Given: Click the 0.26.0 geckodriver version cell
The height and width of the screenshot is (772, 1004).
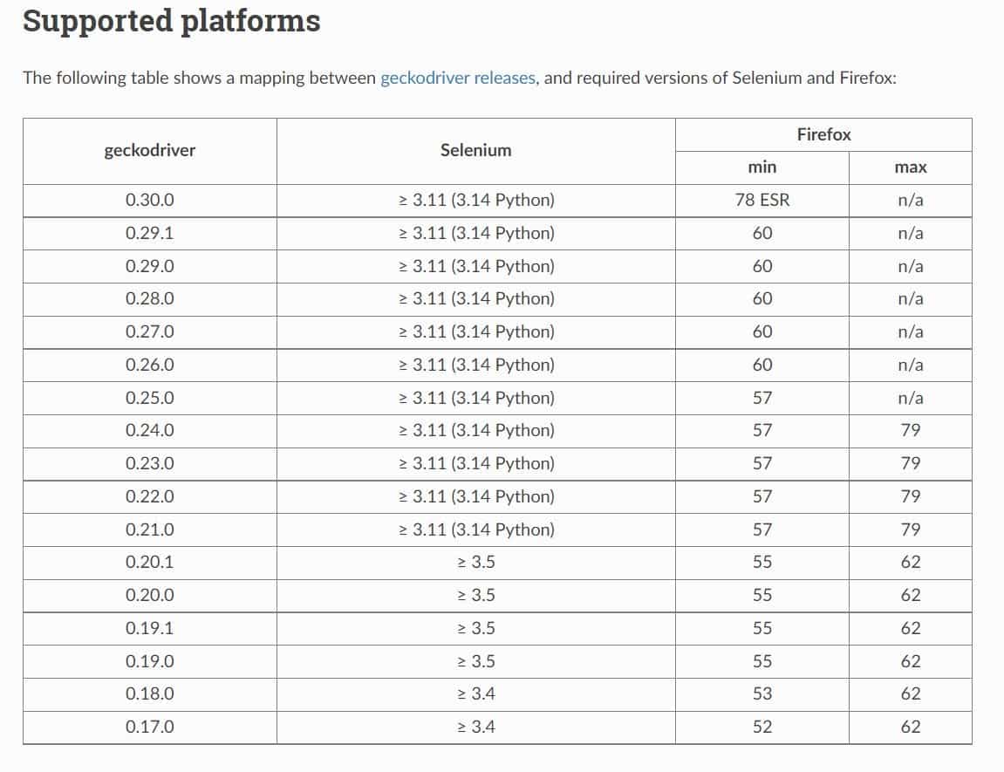Looking at the screenshot, I should pyautogui.click(x=150, y=365).
